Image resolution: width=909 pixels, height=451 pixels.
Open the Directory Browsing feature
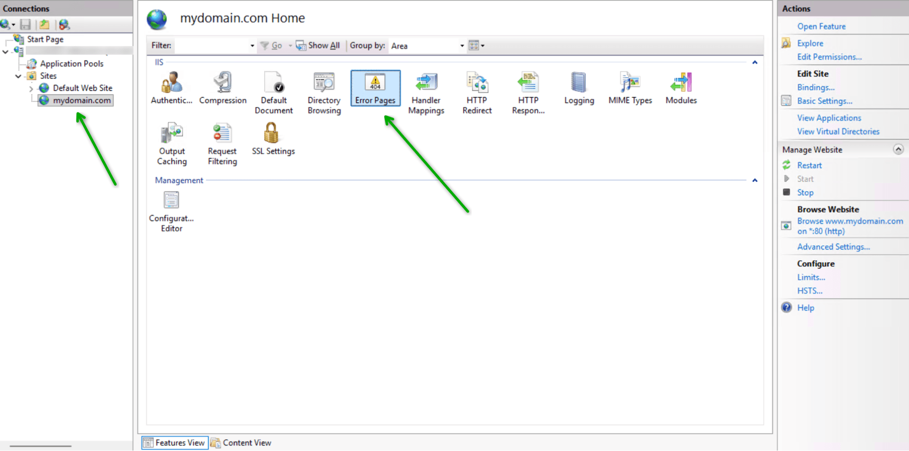pyautogui.click(x=324, y=93)
